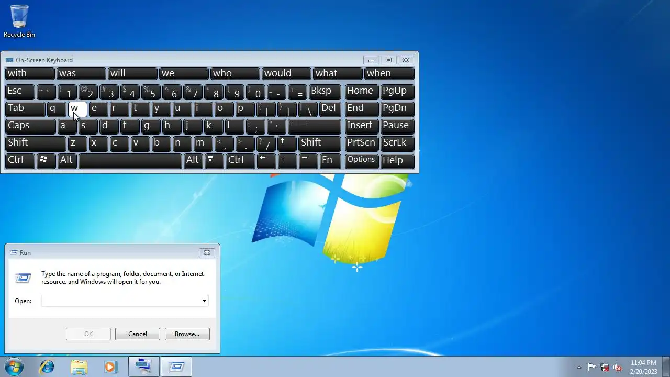The image size is (670, 377).
Task: Switch to Run dialog taskbar button
Action: (x=176, y=367)
